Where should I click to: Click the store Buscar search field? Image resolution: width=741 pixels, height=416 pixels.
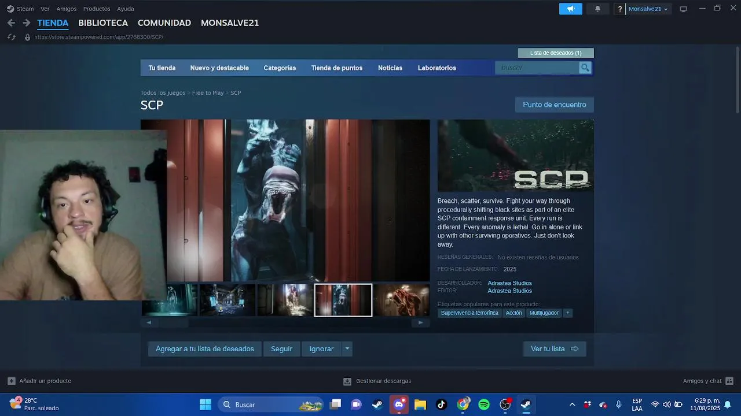click(x=537, y=68)
